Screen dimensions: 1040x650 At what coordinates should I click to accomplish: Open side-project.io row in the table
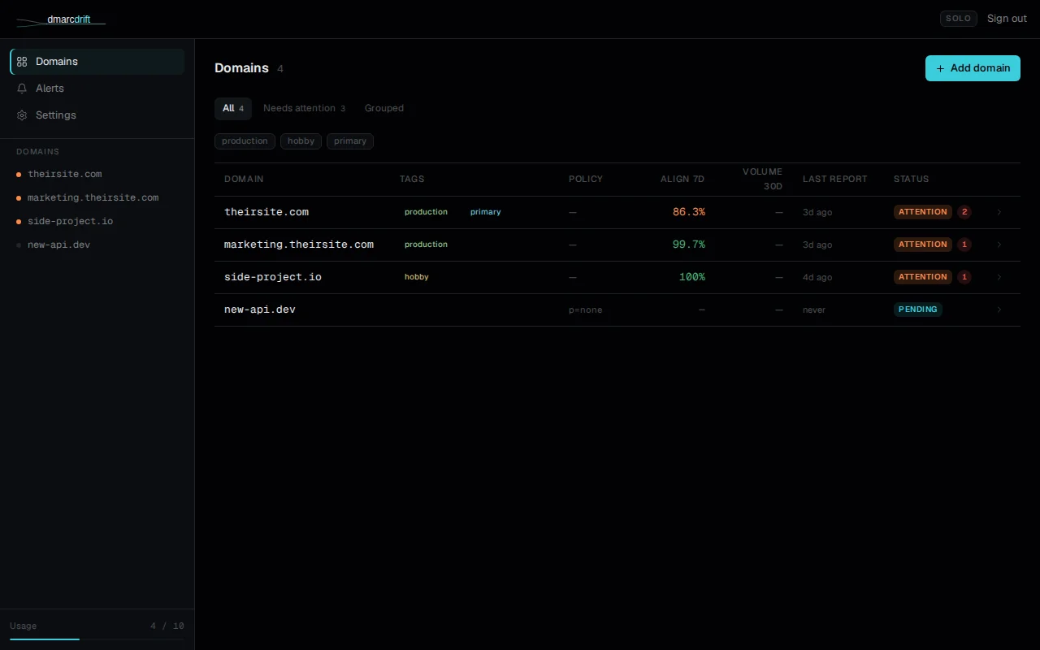[x=617, y=277]
